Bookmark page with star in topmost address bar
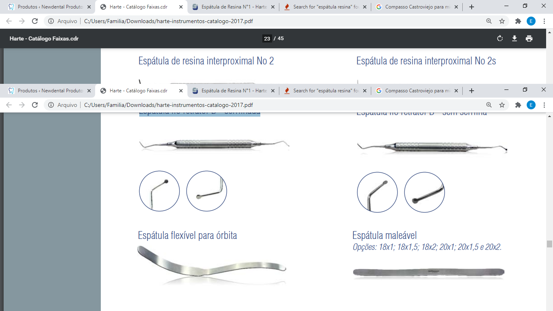The height and width of the screenshot is (311, 553). click(x=502, y=21)
